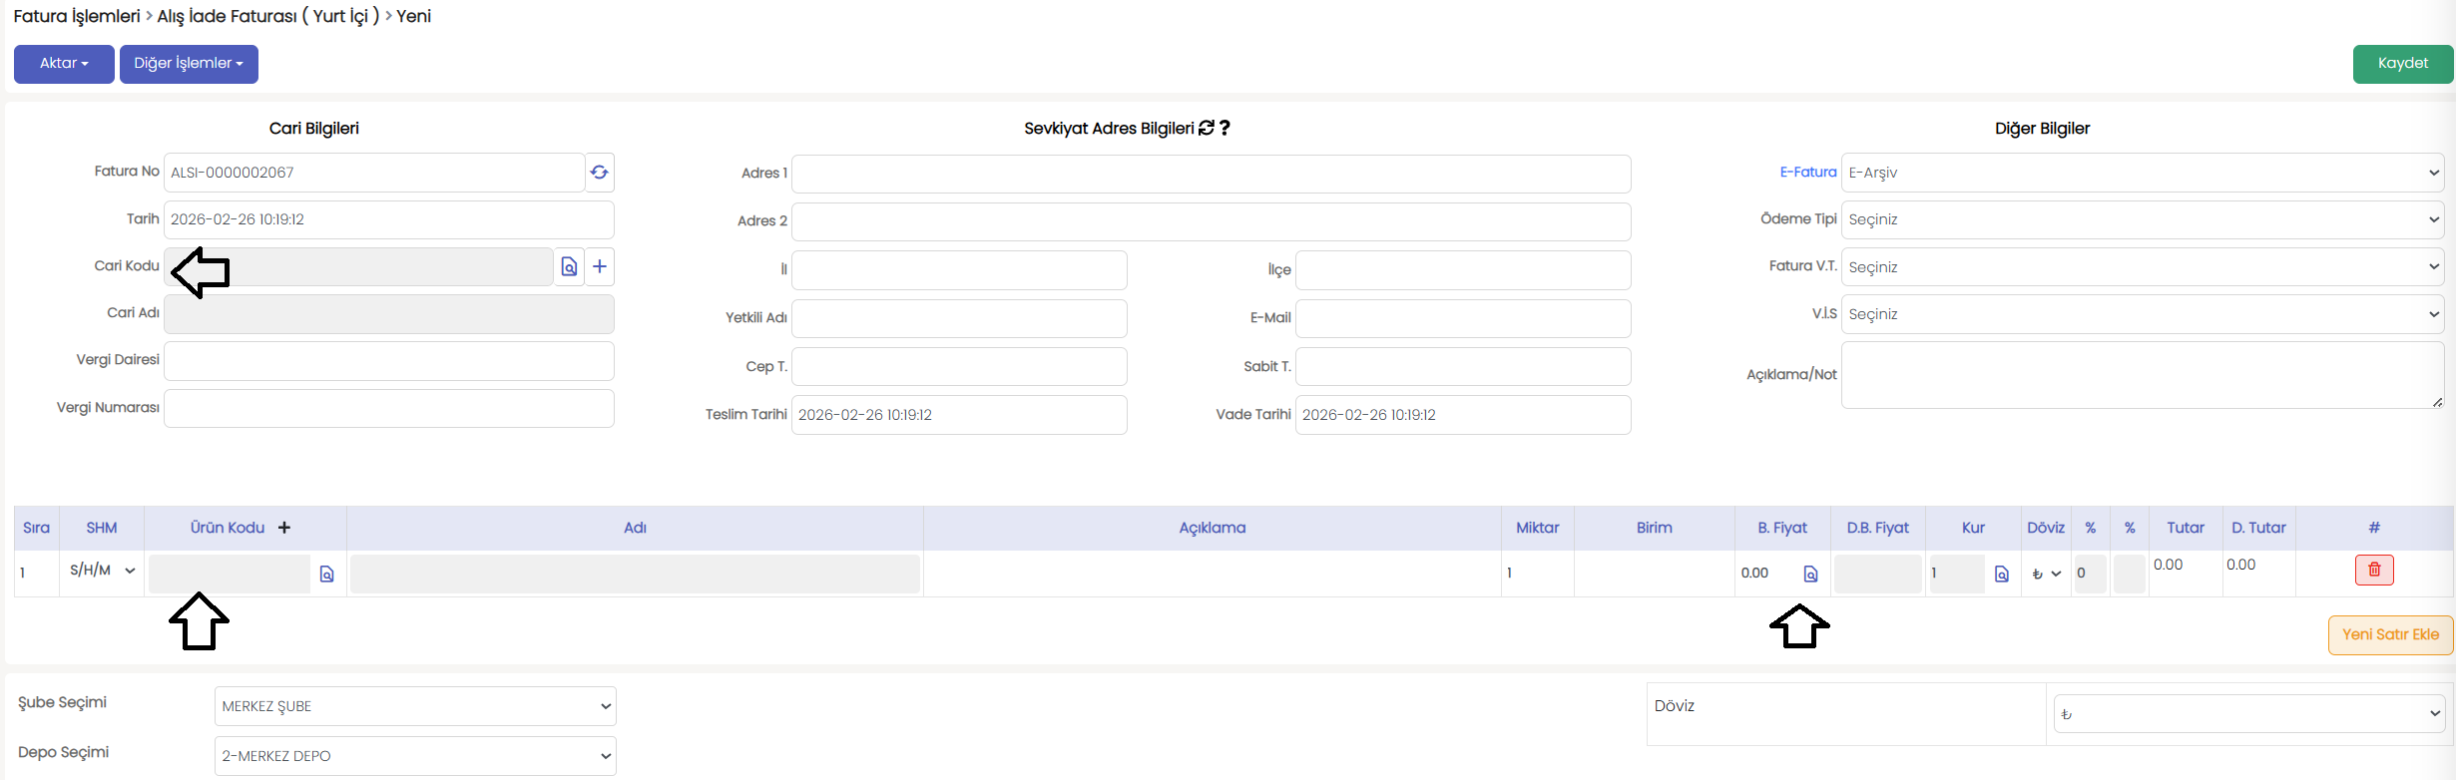Open the Diğer İşlemler dropdown menu

pos(189,64)
